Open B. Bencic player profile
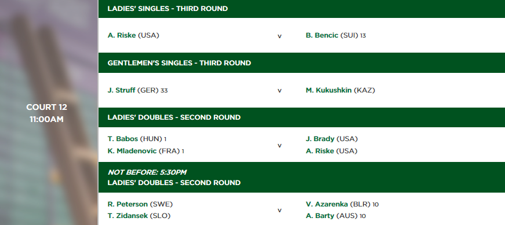This screenshot has width=505, height=225. point(322,35)
